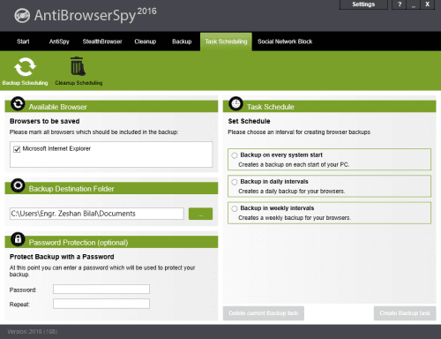Minimize the AntiBrowserSpy window
The image size is (441, 339).
point(414,4)
